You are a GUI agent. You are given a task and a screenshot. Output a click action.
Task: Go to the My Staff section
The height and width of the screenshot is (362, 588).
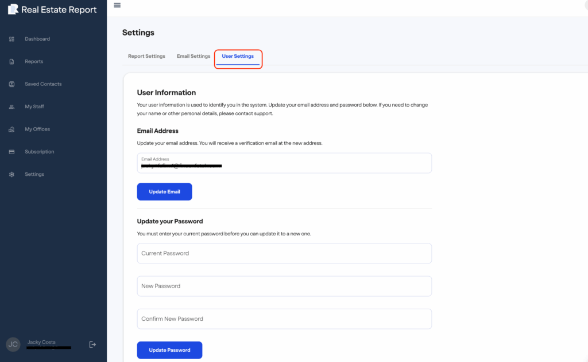pos(36,107)
